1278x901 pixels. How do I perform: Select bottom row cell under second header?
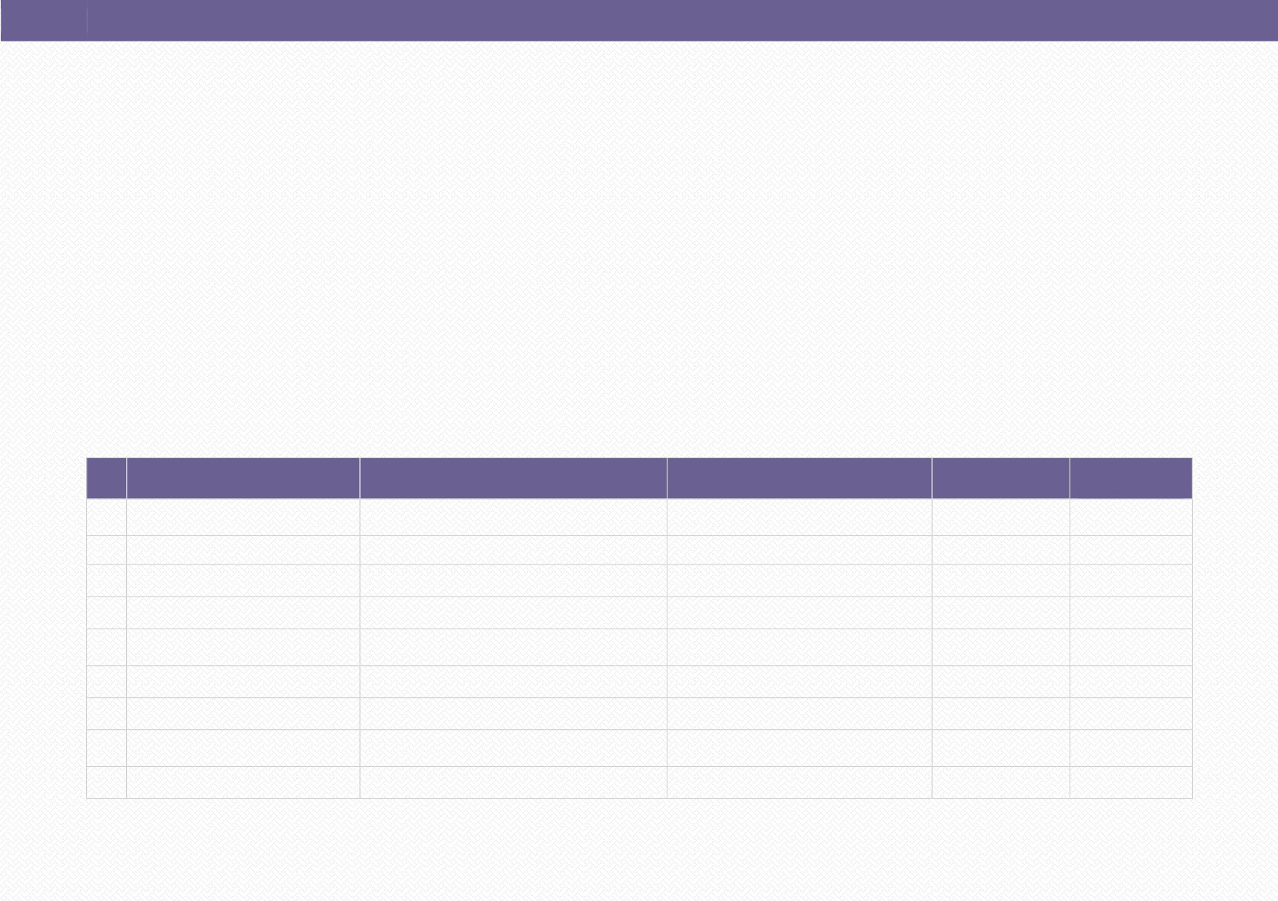pos(243,782)
